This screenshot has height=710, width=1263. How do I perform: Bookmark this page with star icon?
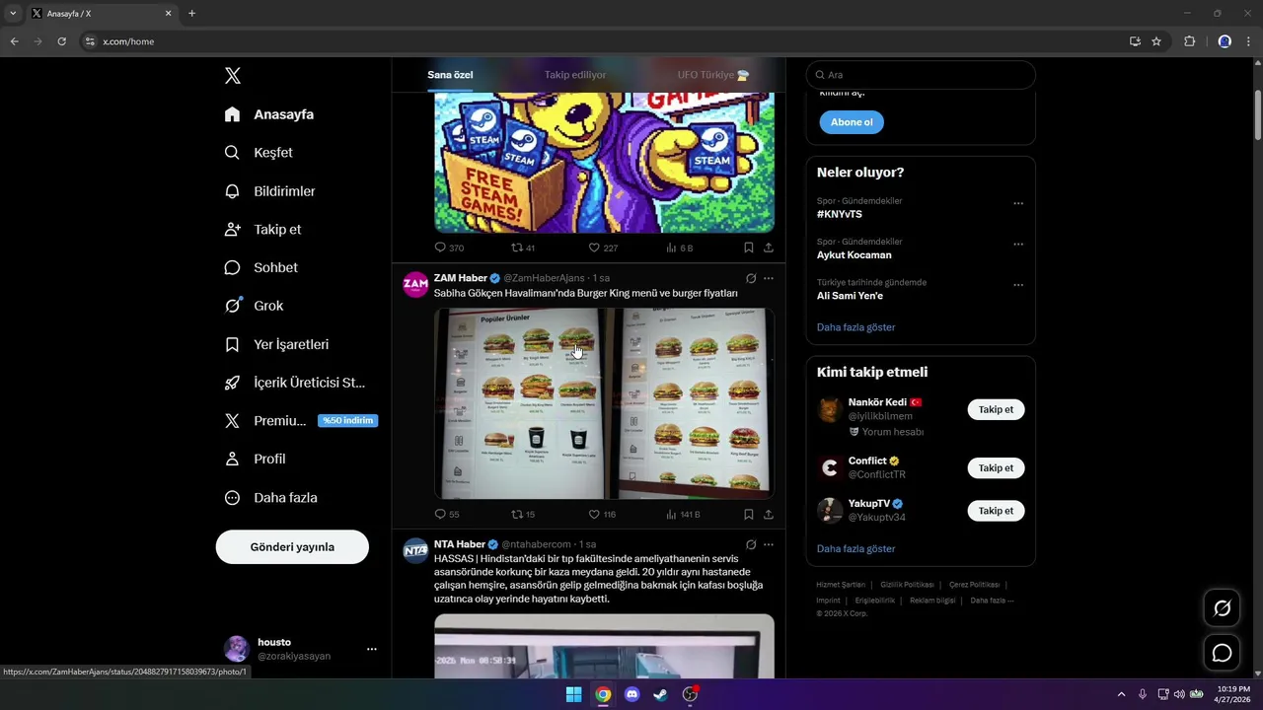pyautogui.click(x=1156, y=41)
